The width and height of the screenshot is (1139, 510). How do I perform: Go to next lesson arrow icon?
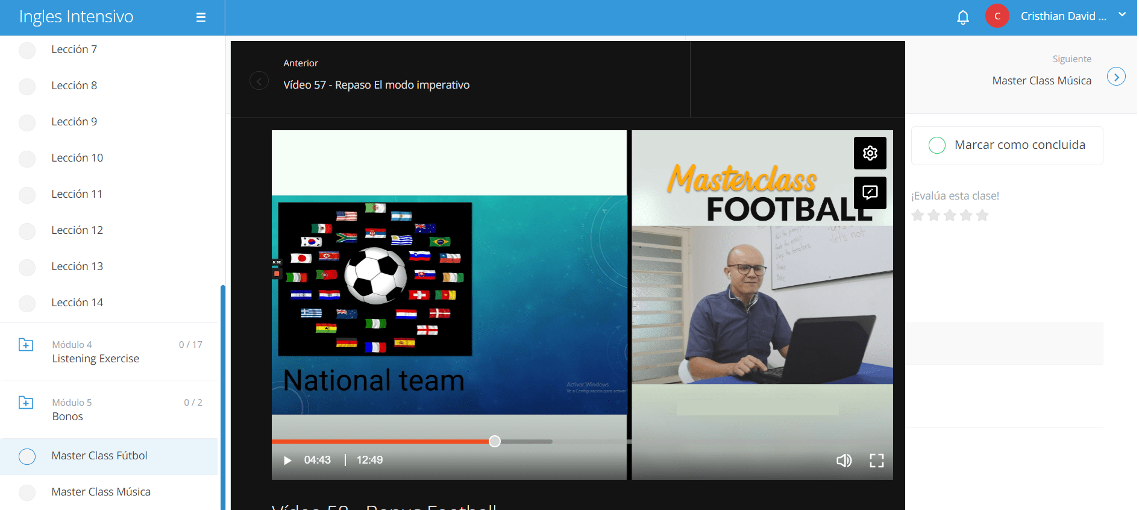point(1116,77)
